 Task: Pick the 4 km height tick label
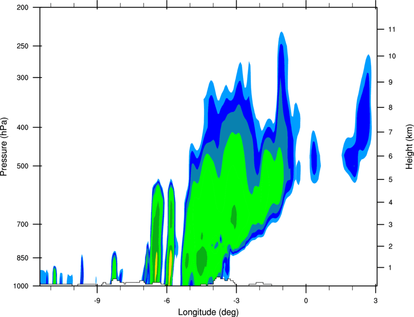point(390,202)
